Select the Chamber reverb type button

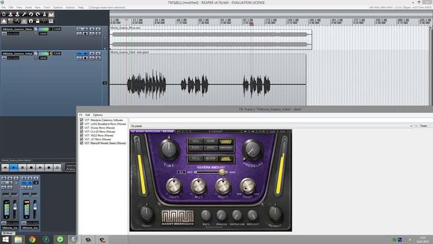pyautogui.click(x=225, y=142)
